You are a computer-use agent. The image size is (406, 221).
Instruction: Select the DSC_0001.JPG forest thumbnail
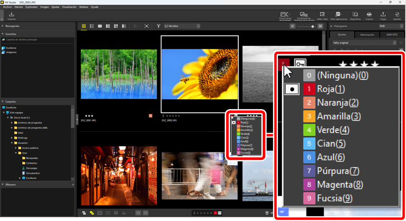[119, 74]
